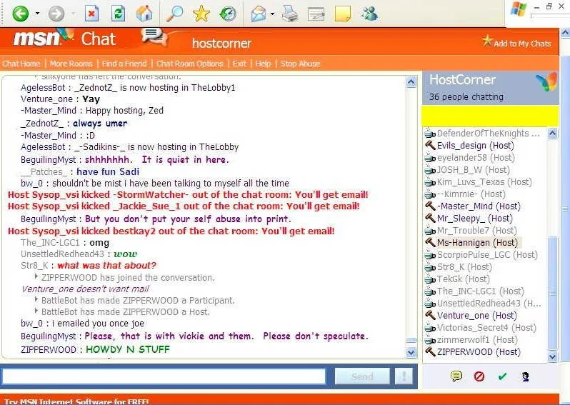
Task: Refresh the page using the green arrows icon
Action: pyautogui.click(x=118, y=14)
